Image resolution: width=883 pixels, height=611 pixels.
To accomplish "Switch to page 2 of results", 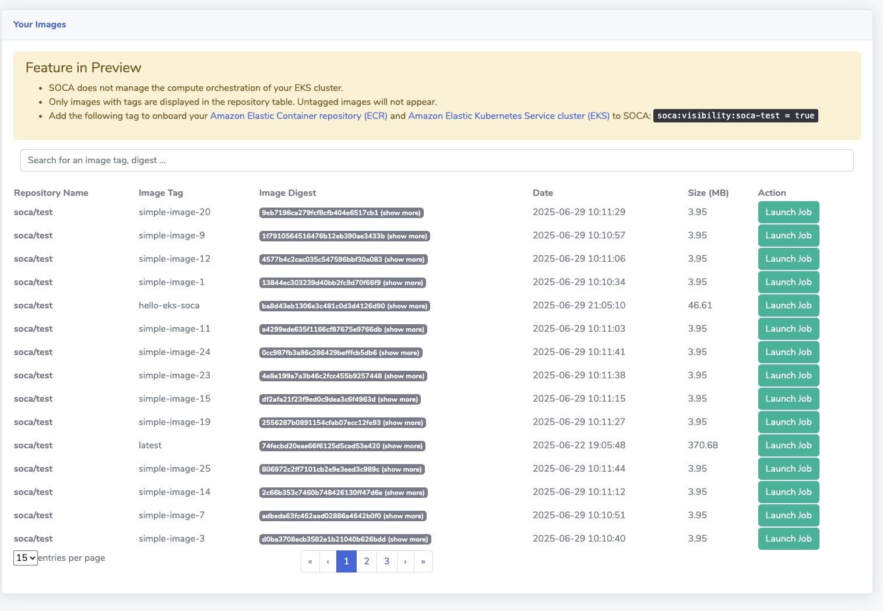I will [367, 561].
